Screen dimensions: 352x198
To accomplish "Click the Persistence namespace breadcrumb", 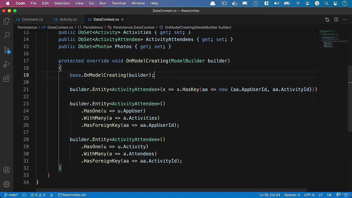I will [90, 27].
